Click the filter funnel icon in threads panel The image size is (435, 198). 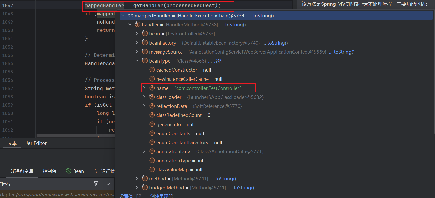pos(96,184)
